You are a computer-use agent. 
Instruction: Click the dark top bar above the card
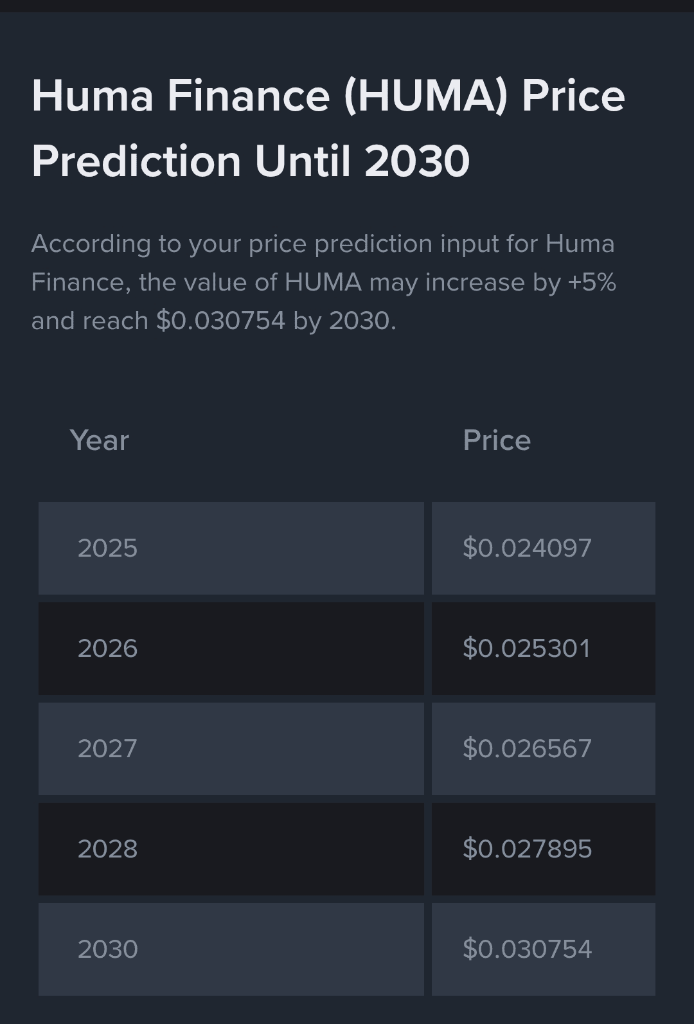[347, 6]
